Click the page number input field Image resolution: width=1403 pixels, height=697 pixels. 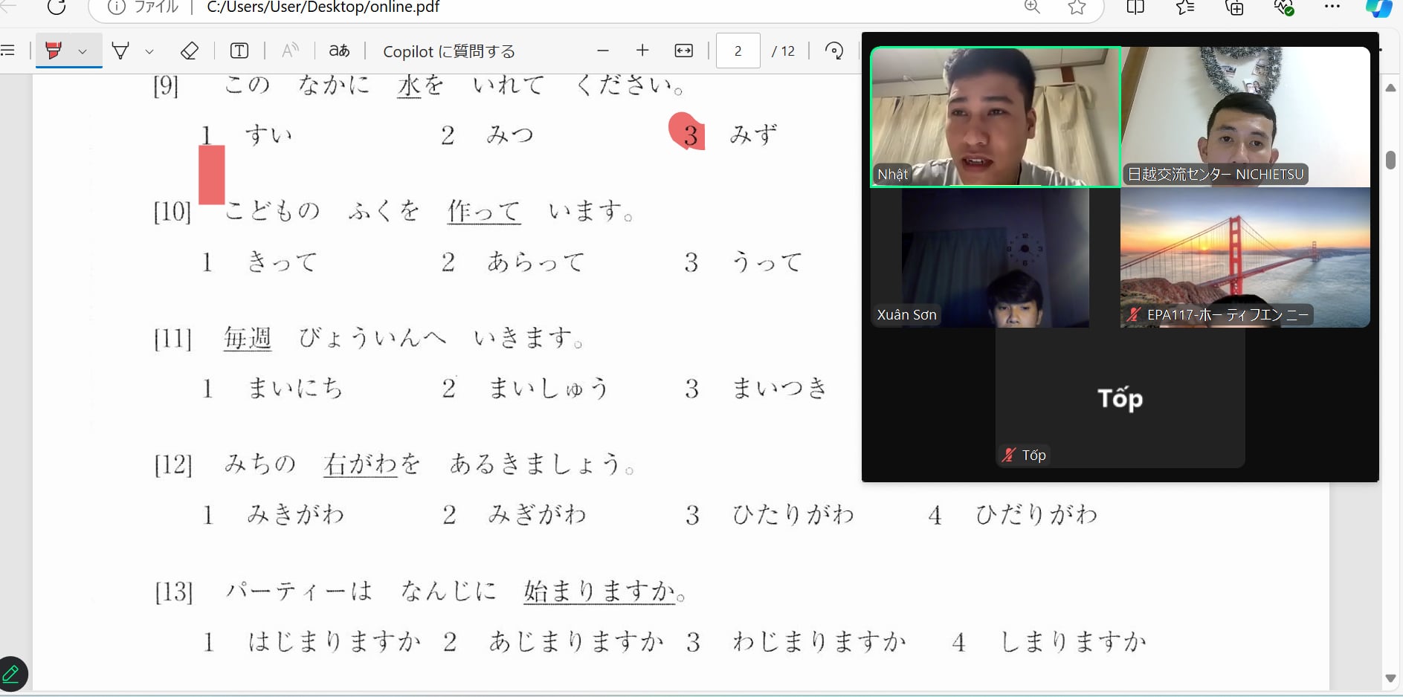738,51
